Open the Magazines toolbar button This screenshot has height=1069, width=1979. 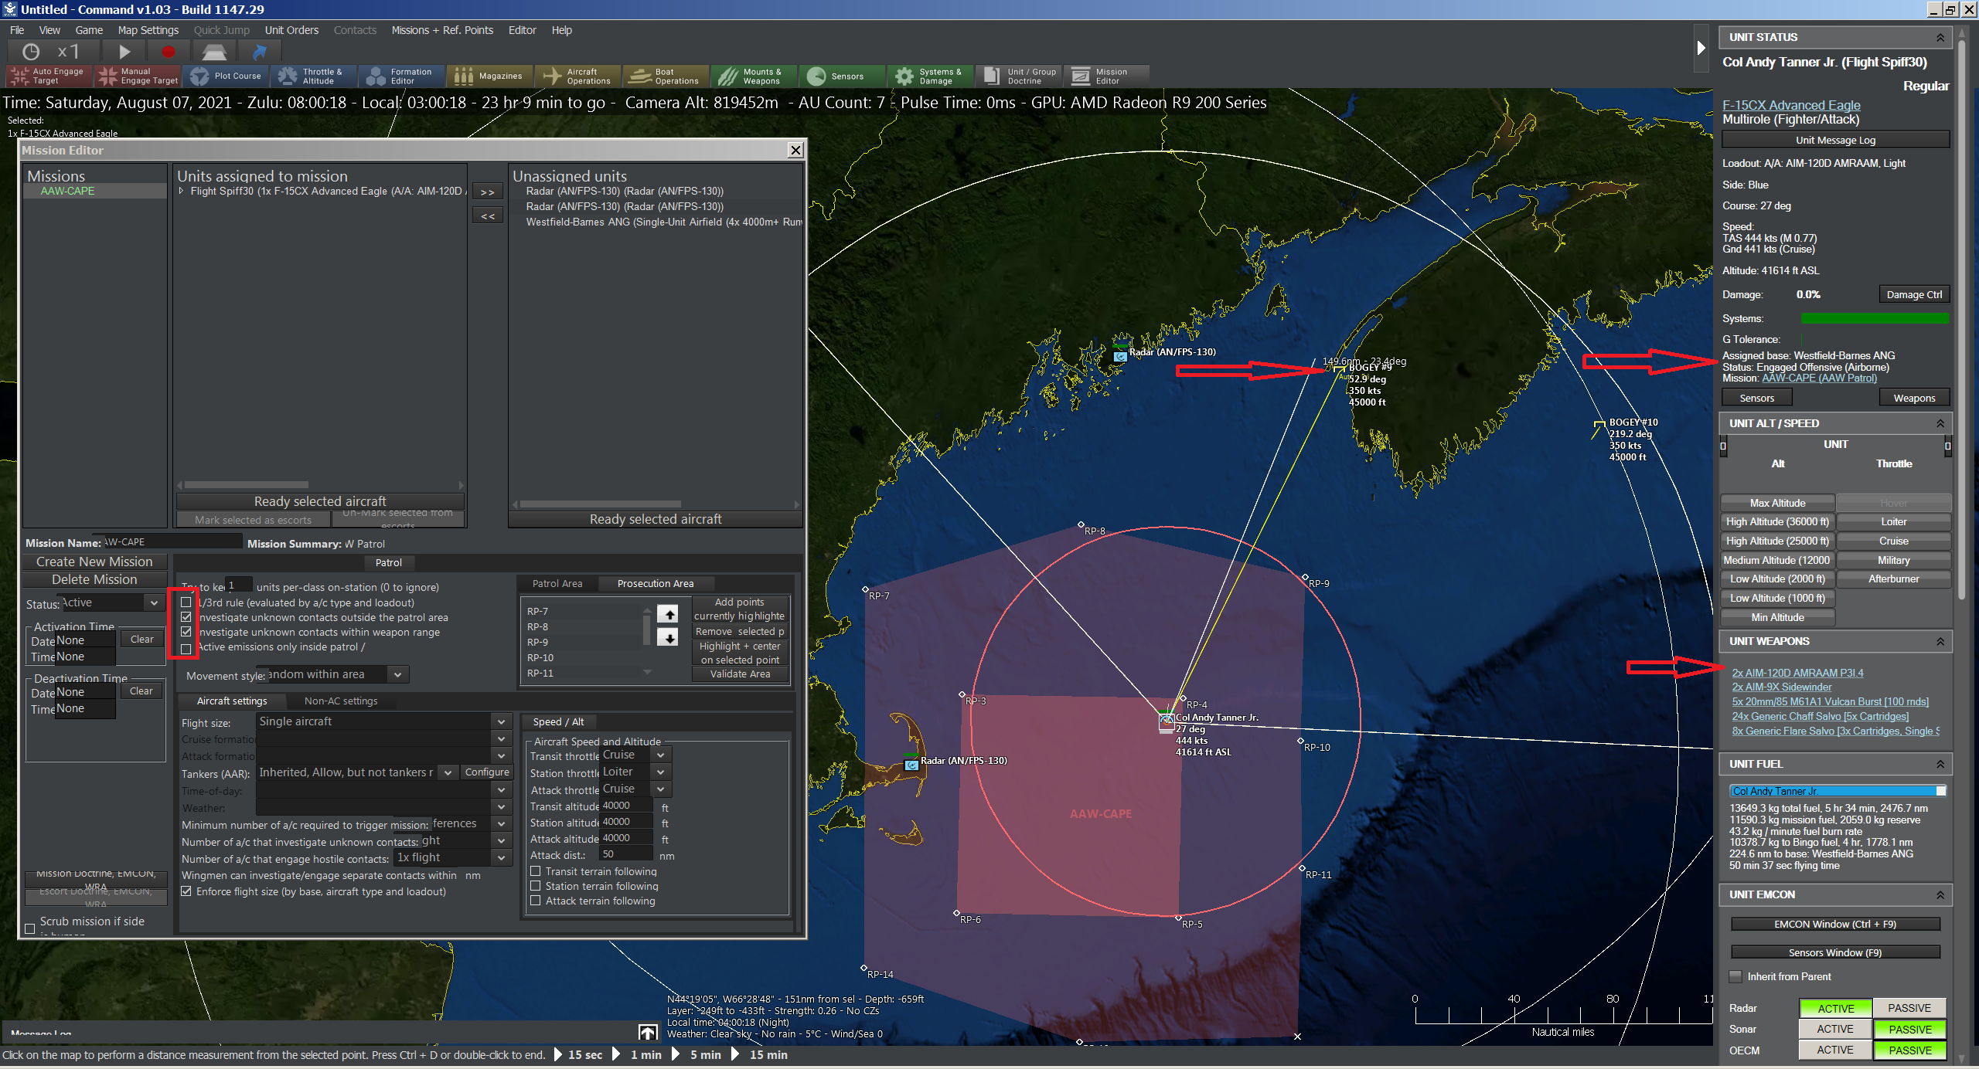pos(489,76)
